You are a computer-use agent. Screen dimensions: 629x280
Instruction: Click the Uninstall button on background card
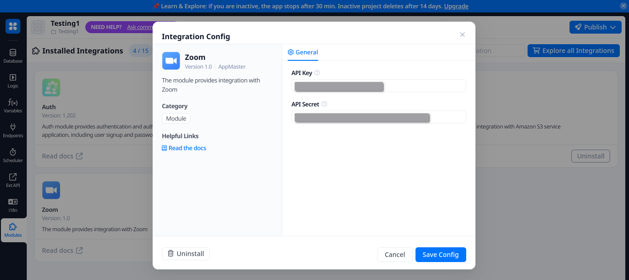pyautogui.click(x=591, y=156)
